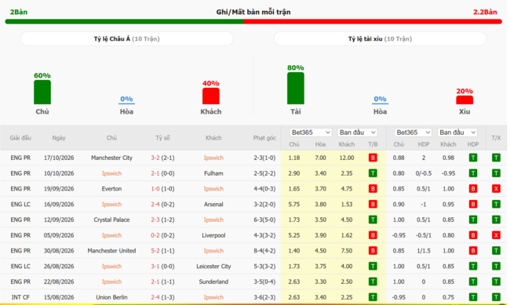Screen dimensions: 510x305
Task: Click the Manchester United team name
Action: pyautogui.click(x=111, y=251)
